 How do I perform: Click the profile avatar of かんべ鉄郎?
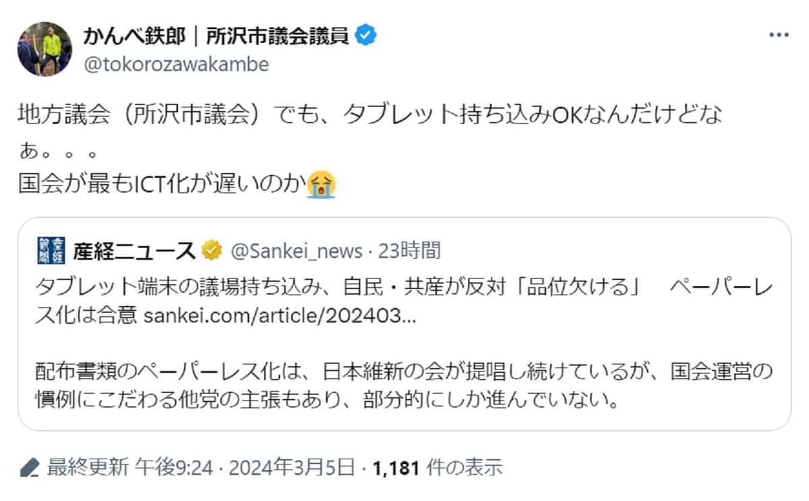coord(44,49)
